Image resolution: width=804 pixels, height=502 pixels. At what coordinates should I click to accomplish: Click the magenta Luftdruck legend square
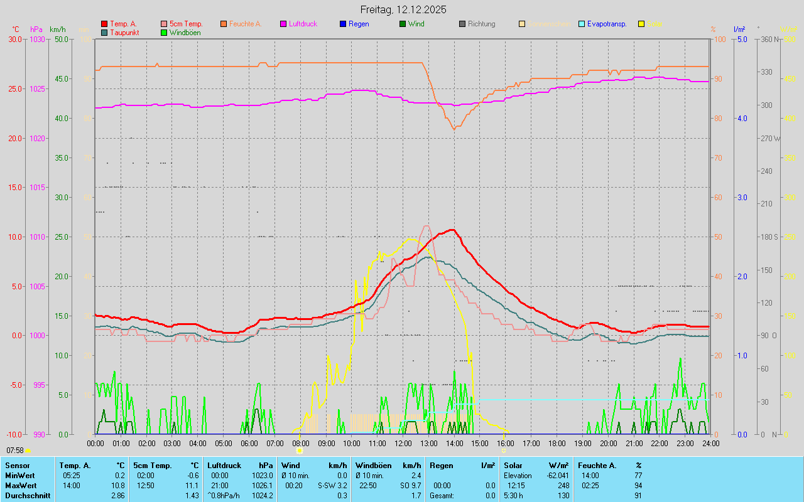283,24
